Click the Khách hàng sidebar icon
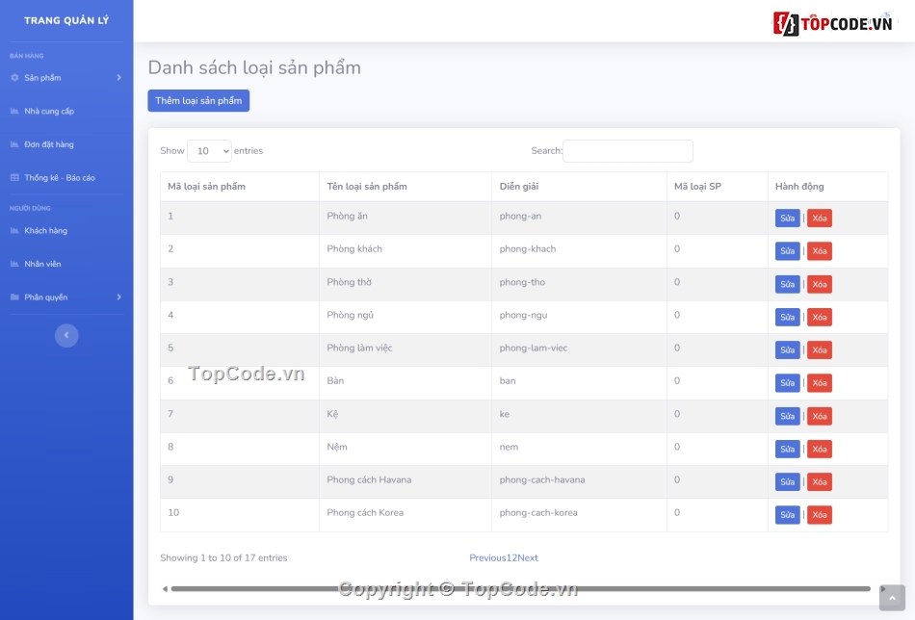The width and height of the screenshot is (915, 620). point(14,231)
